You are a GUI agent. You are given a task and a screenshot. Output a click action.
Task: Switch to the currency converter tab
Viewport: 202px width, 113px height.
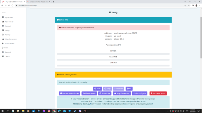click(39, 2)
